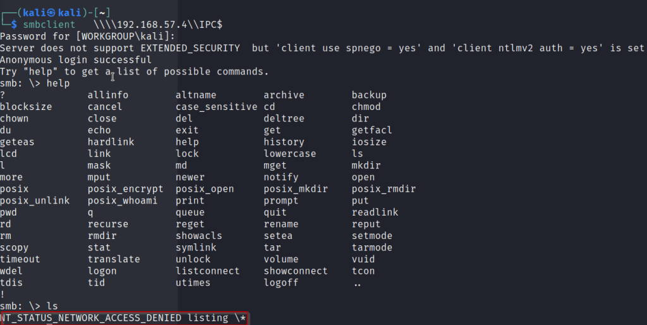
Task: Click the utimes command in the help list
Action: pyautogui.click(x=193, y=283)
